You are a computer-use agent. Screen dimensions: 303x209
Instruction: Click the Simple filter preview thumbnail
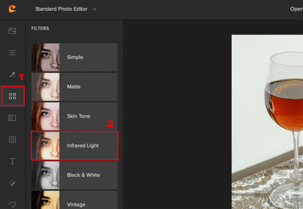tap(45, 57)
